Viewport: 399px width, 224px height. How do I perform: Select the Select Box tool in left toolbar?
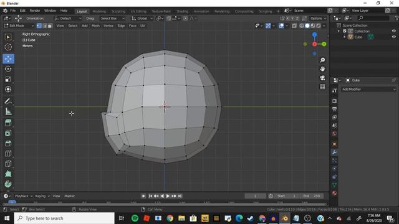pyautogui.click(x=8, y=37)
